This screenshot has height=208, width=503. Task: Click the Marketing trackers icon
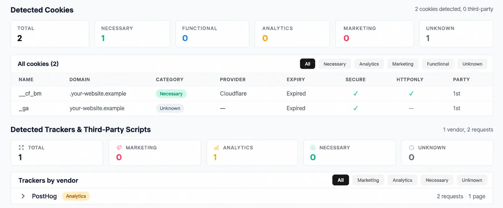click(x=119, y=147)
